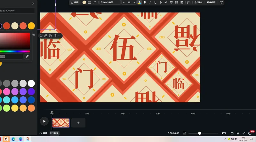Open the line spacing icon

point(182,2)
